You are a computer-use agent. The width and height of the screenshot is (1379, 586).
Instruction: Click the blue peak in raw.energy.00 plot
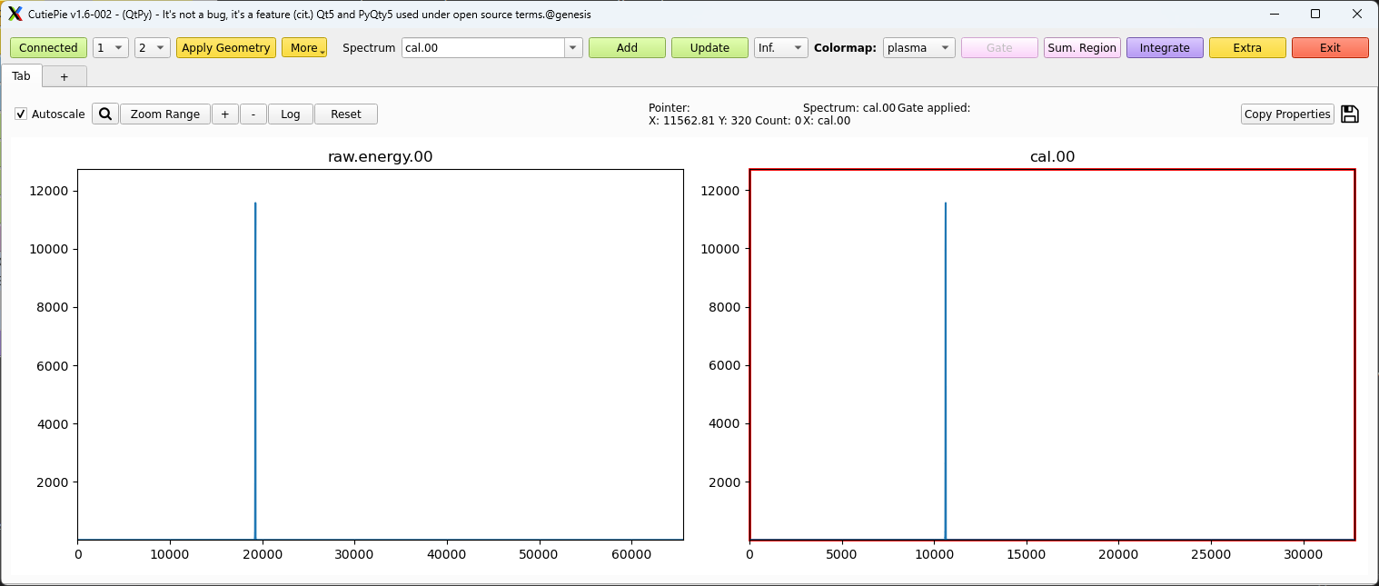[255, 371]
